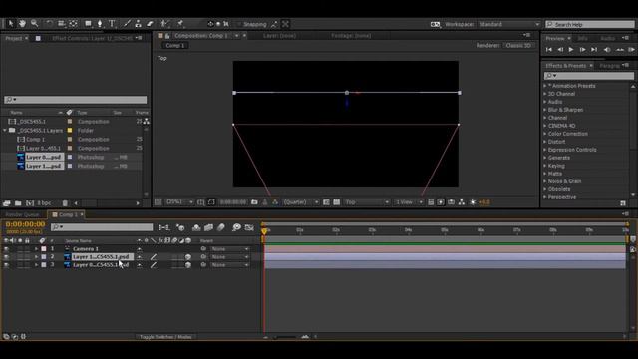
Task: Toggle the shy switch of Camera 1
Action: (140, 248)
